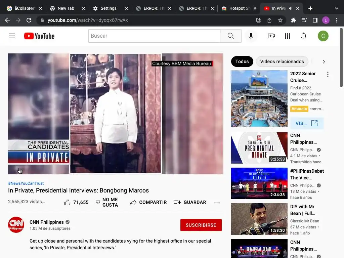Click the video player to pause

(116, 114)
